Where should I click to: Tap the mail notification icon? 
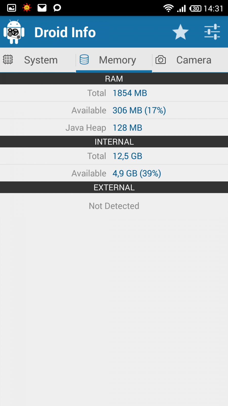pos(42,8)
